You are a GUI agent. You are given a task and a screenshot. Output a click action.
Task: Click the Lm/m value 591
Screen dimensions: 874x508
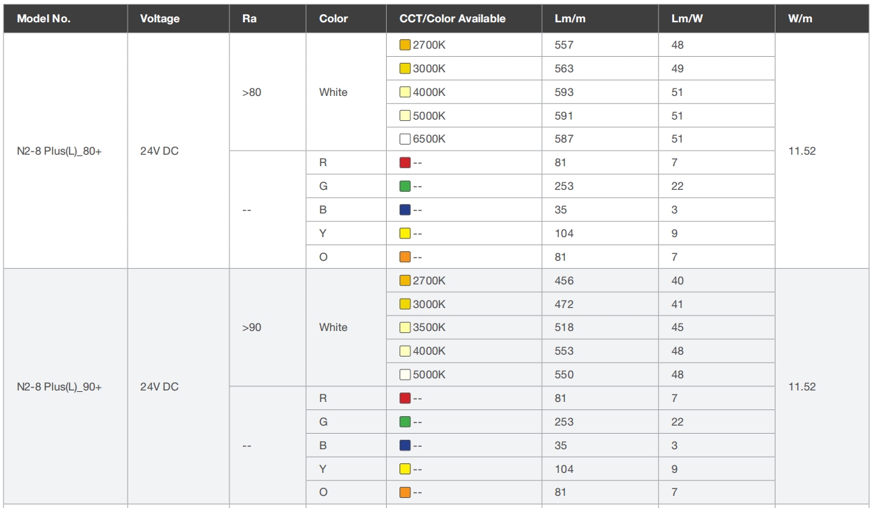pyautogui.click(x=564, y=116)
